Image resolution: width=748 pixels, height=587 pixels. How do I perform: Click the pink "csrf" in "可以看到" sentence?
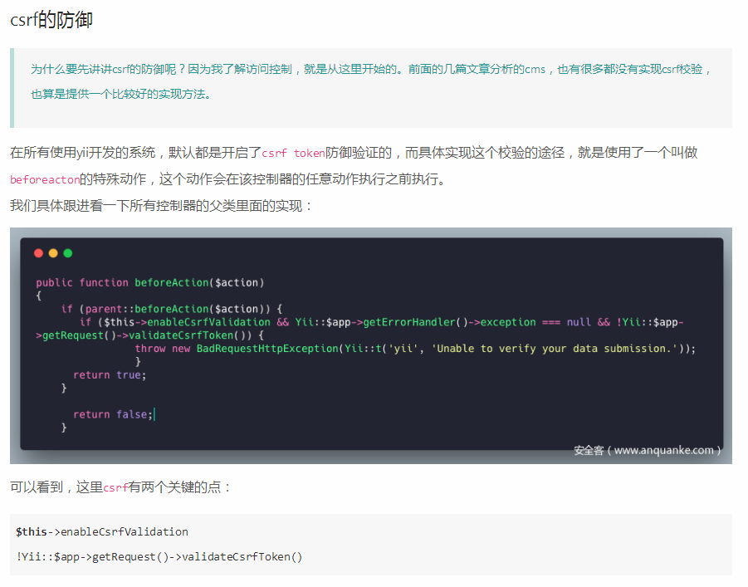(x=115, y=488)
